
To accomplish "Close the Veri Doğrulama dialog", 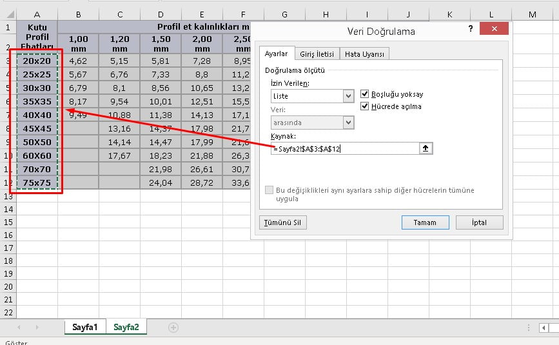I will (x=494, y=29).
